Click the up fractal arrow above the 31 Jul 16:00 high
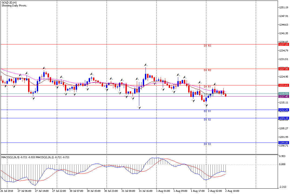 pyautogui.click(x=146, y=65)
